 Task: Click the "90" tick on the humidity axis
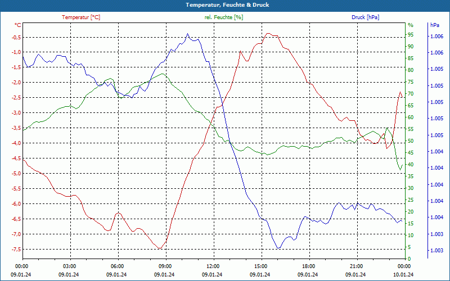coord(411,47)
